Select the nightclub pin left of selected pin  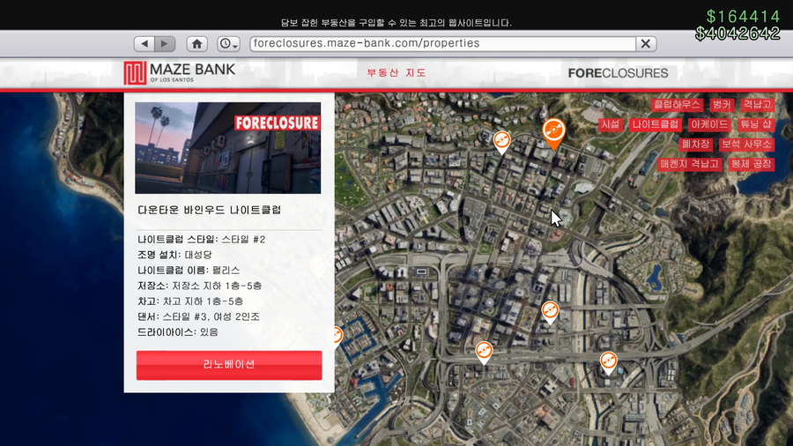[x=501, y=142]
